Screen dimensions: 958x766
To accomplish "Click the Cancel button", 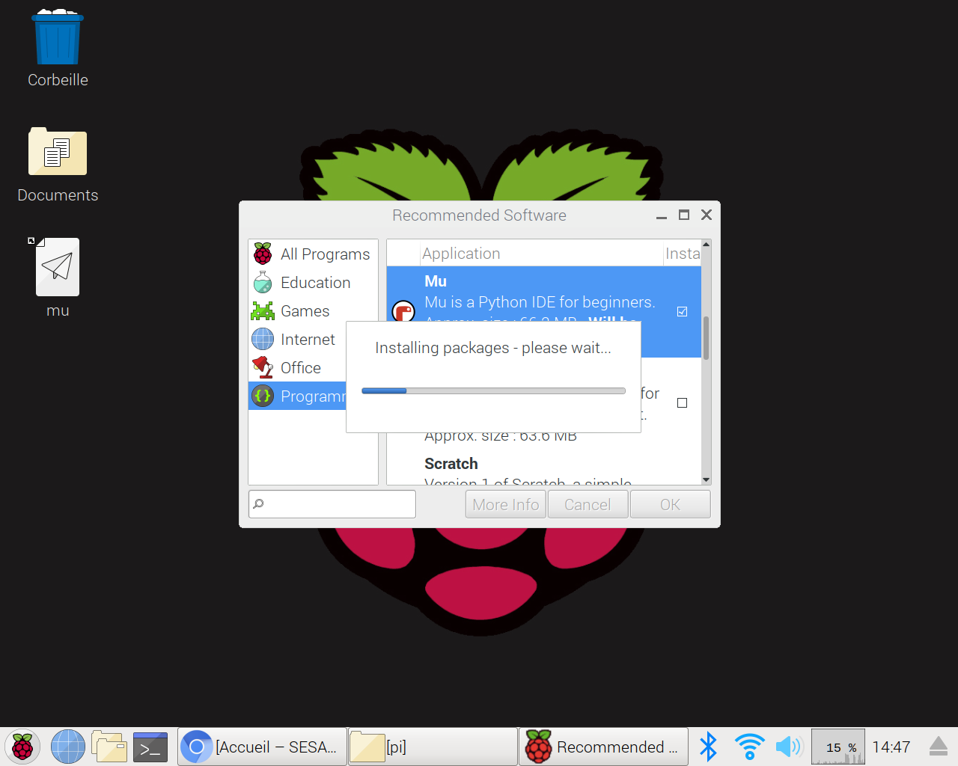I will pyautogui.click(x=588, y=505).
